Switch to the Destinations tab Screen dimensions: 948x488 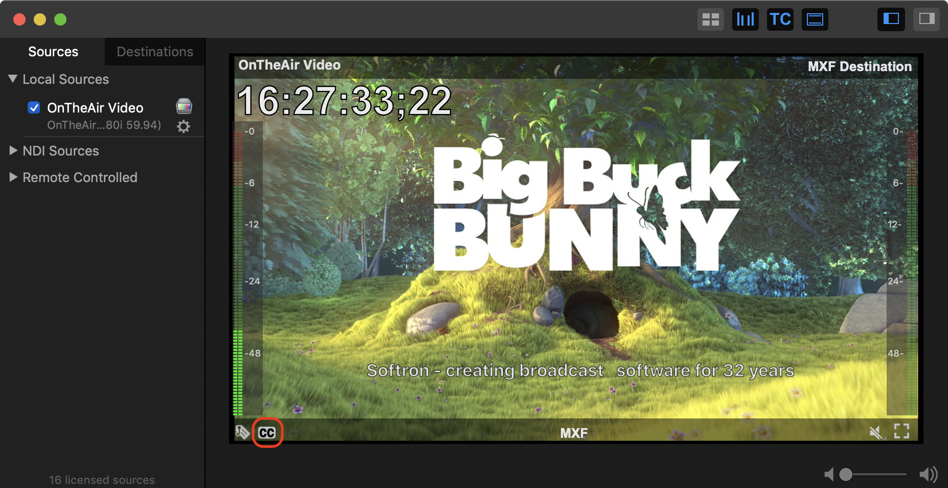point(155,52)
